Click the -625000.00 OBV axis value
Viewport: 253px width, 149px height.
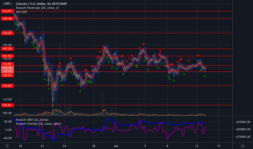coord(242,122)
